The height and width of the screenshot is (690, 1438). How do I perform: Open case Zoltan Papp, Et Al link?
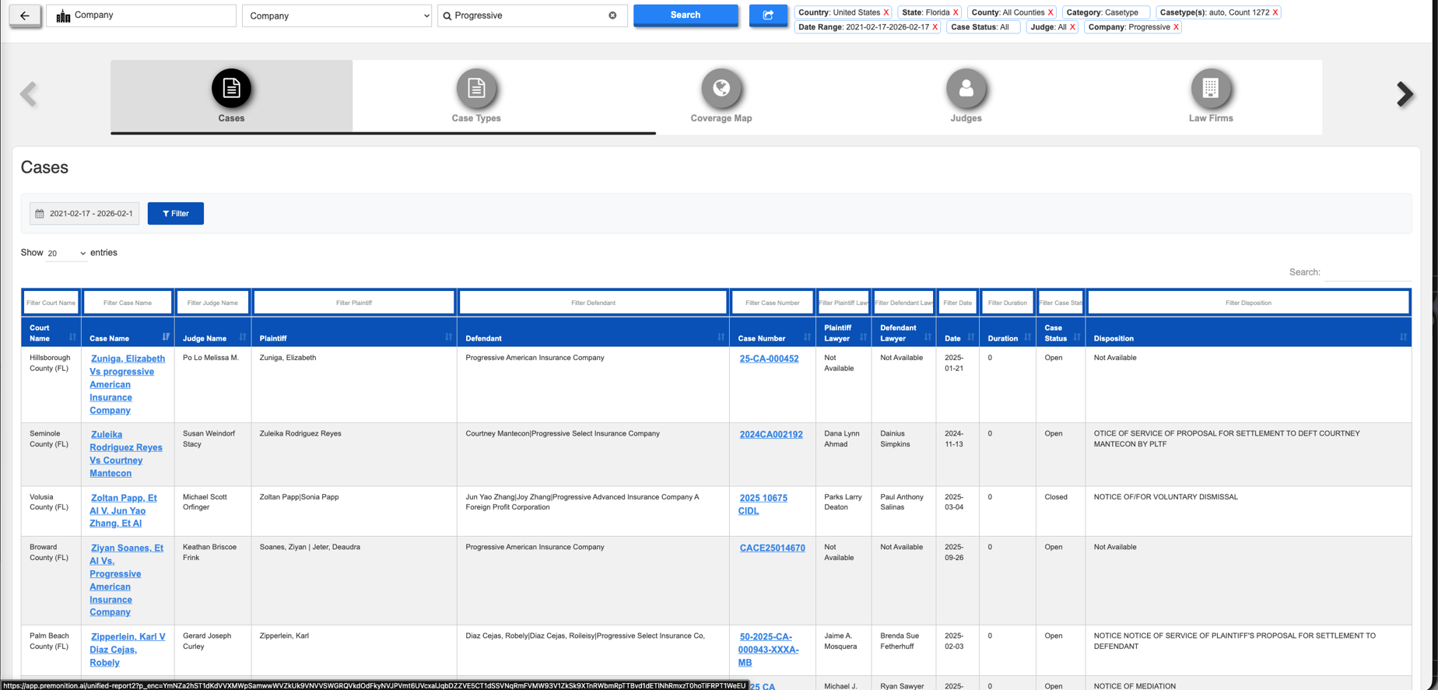(x=123, y=510)
